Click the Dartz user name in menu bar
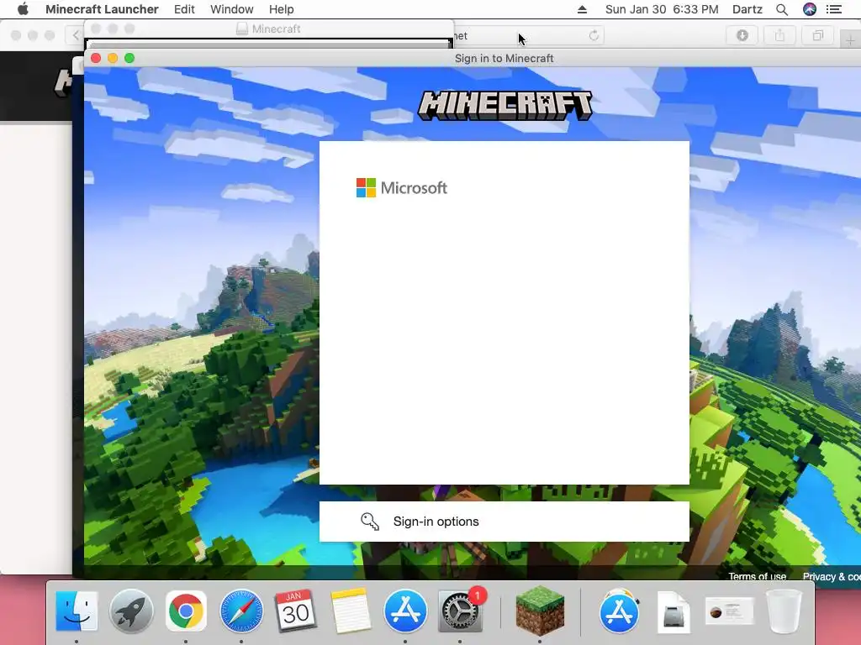 [x=747, y=9]
